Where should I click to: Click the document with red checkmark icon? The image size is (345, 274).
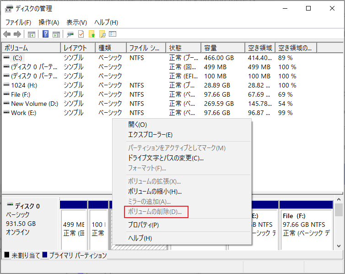(81, 34)
